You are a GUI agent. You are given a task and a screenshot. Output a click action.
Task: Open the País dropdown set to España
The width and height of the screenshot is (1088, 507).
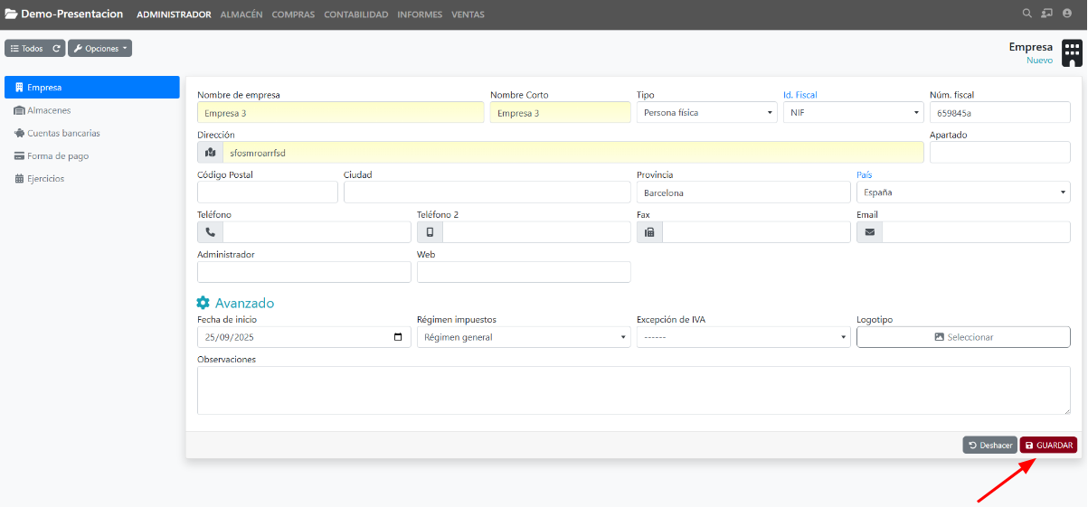[963, 192]
